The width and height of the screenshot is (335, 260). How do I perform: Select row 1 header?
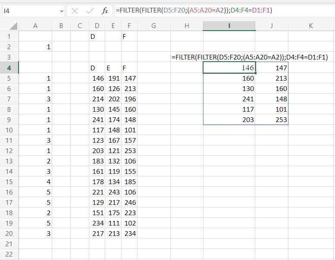click(9, 36)
